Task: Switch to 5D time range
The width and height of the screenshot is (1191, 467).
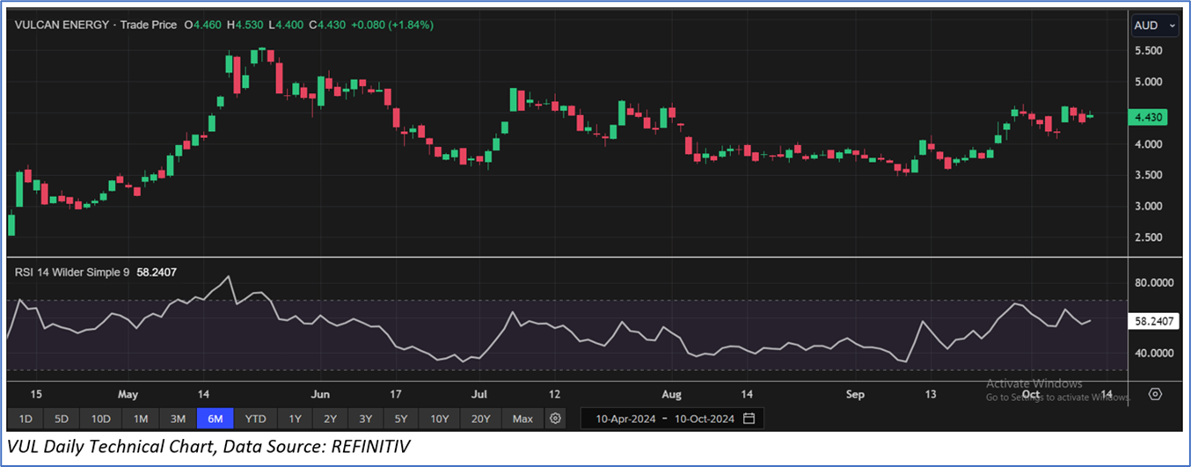Action: point(62,419)
